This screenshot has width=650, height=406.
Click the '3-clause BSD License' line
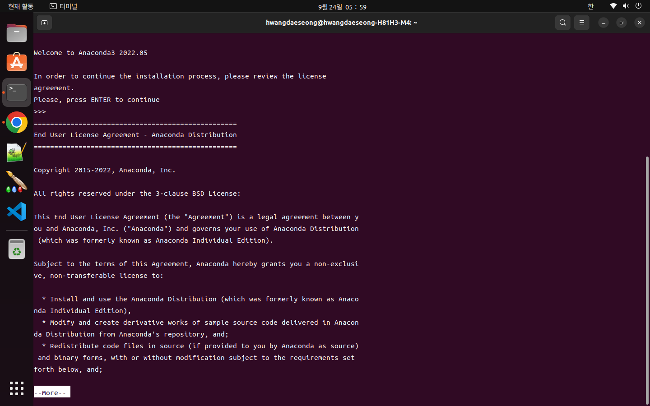(137, 194)
